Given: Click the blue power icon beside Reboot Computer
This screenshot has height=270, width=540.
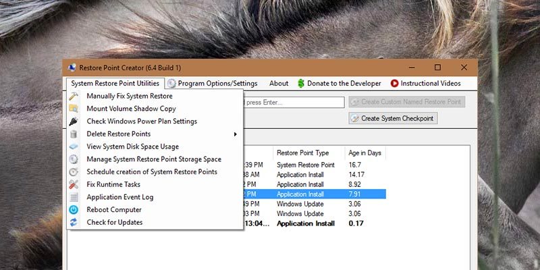Looking at the screenshot, I should [x=74, y=210].
